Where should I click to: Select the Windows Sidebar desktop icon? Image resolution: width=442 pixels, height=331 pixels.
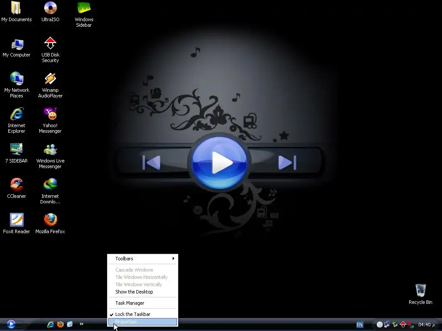pyautogui.click(x=84, y=8)
